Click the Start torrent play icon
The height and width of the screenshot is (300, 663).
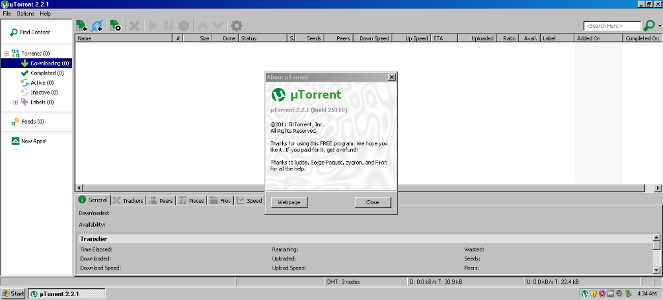pos(153,26)
